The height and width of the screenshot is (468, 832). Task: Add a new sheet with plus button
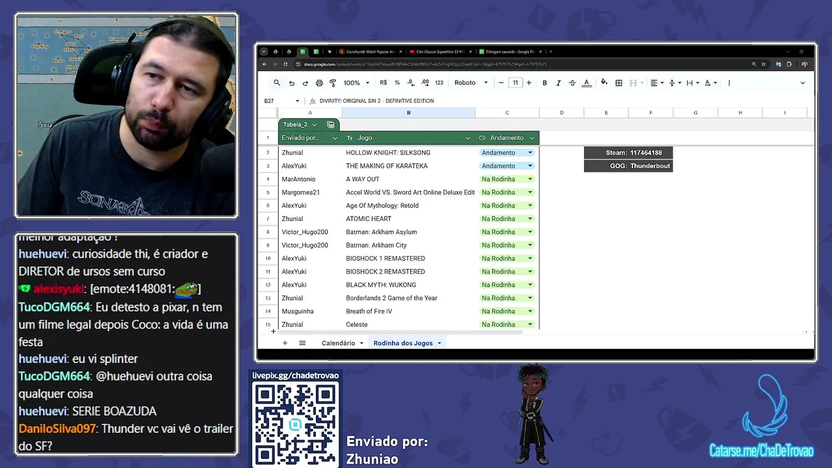[x=285, y=343]
